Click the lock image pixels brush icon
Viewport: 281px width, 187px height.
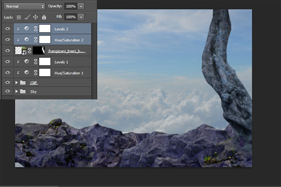coord(27,17)
